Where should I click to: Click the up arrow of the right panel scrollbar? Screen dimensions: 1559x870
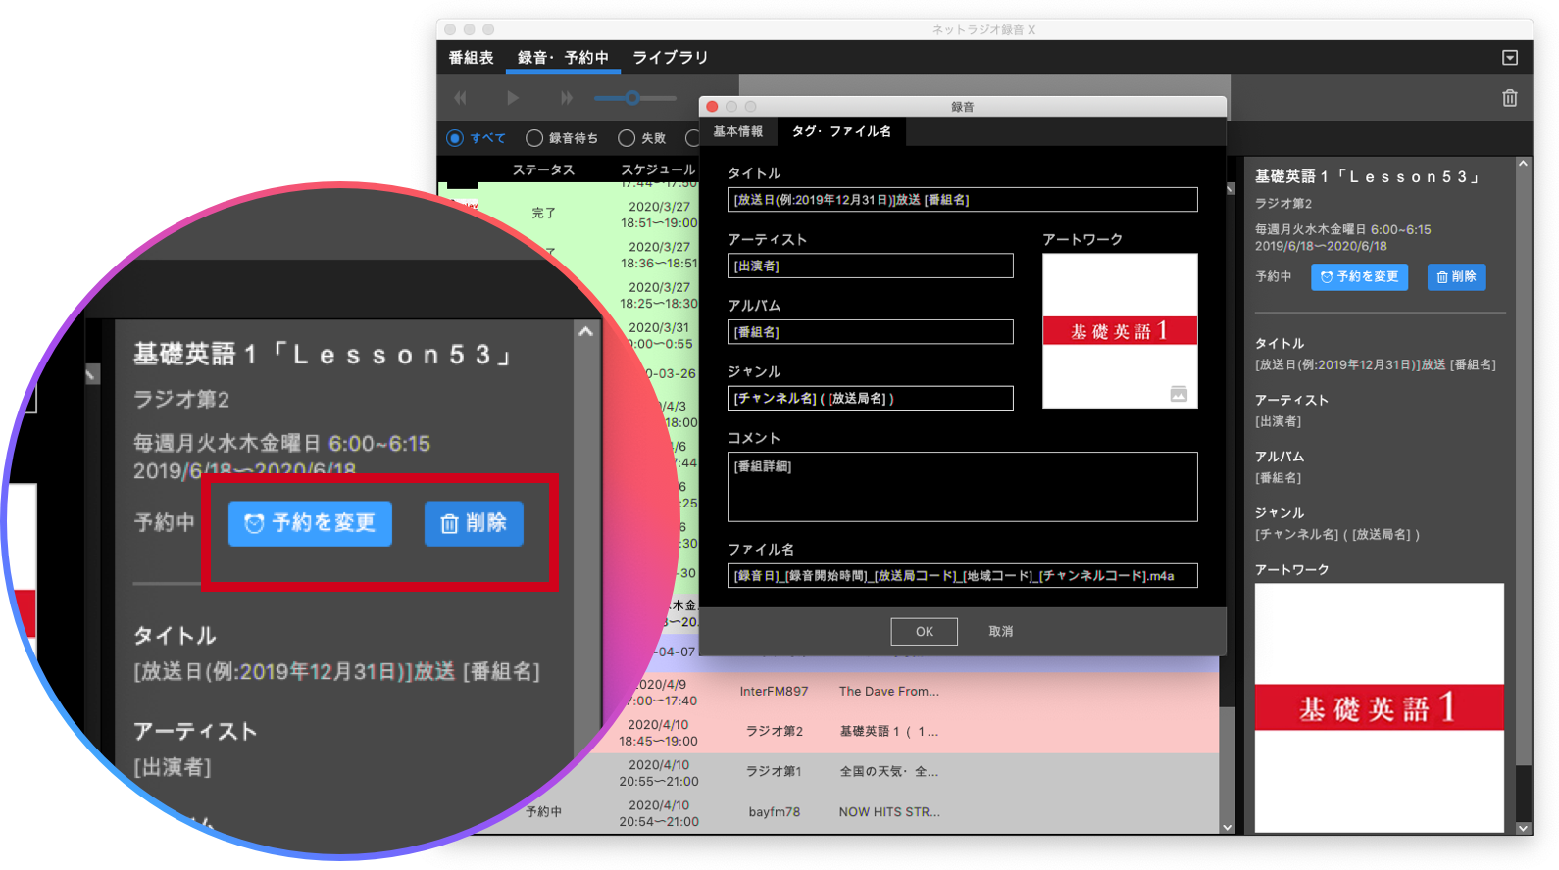point(1523,165)
